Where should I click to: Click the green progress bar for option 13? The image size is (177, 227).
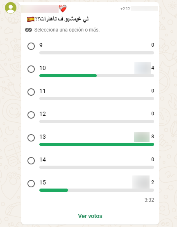[97, 144]
